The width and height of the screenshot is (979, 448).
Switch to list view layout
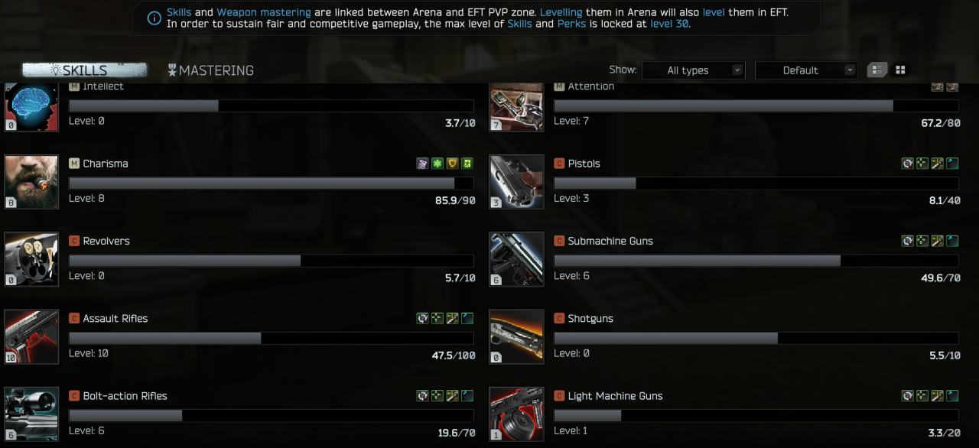pyautogui.click(x=877, y=70)
